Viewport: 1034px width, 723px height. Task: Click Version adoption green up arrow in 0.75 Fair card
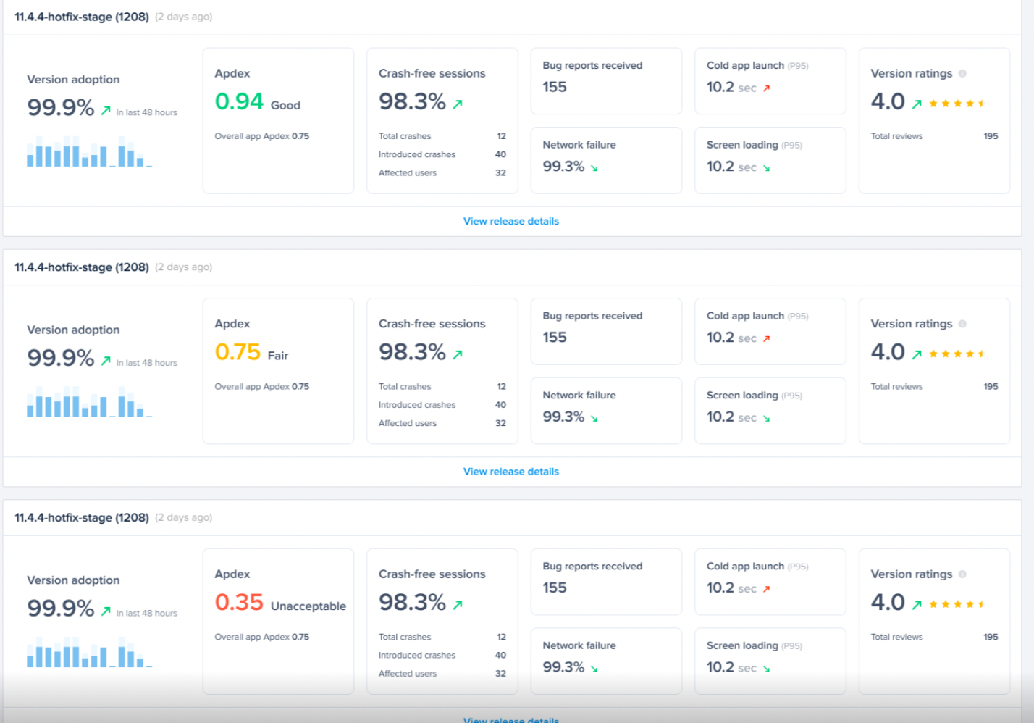point(106,361)
